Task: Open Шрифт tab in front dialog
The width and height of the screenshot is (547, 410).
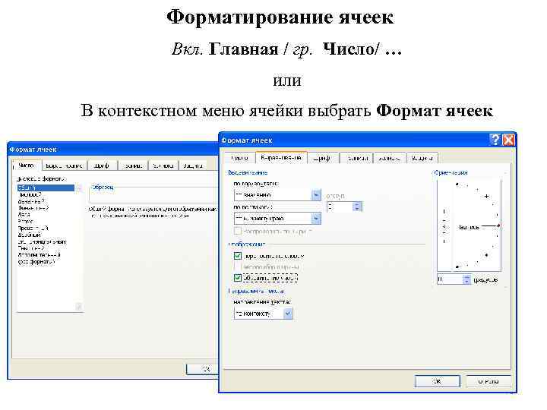Action: coord(321,158)
